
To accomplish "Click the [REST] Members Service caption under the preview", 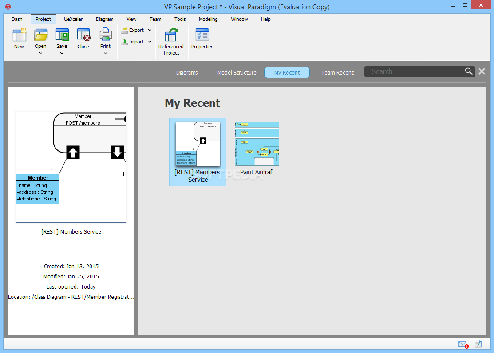I will point(71,232).
